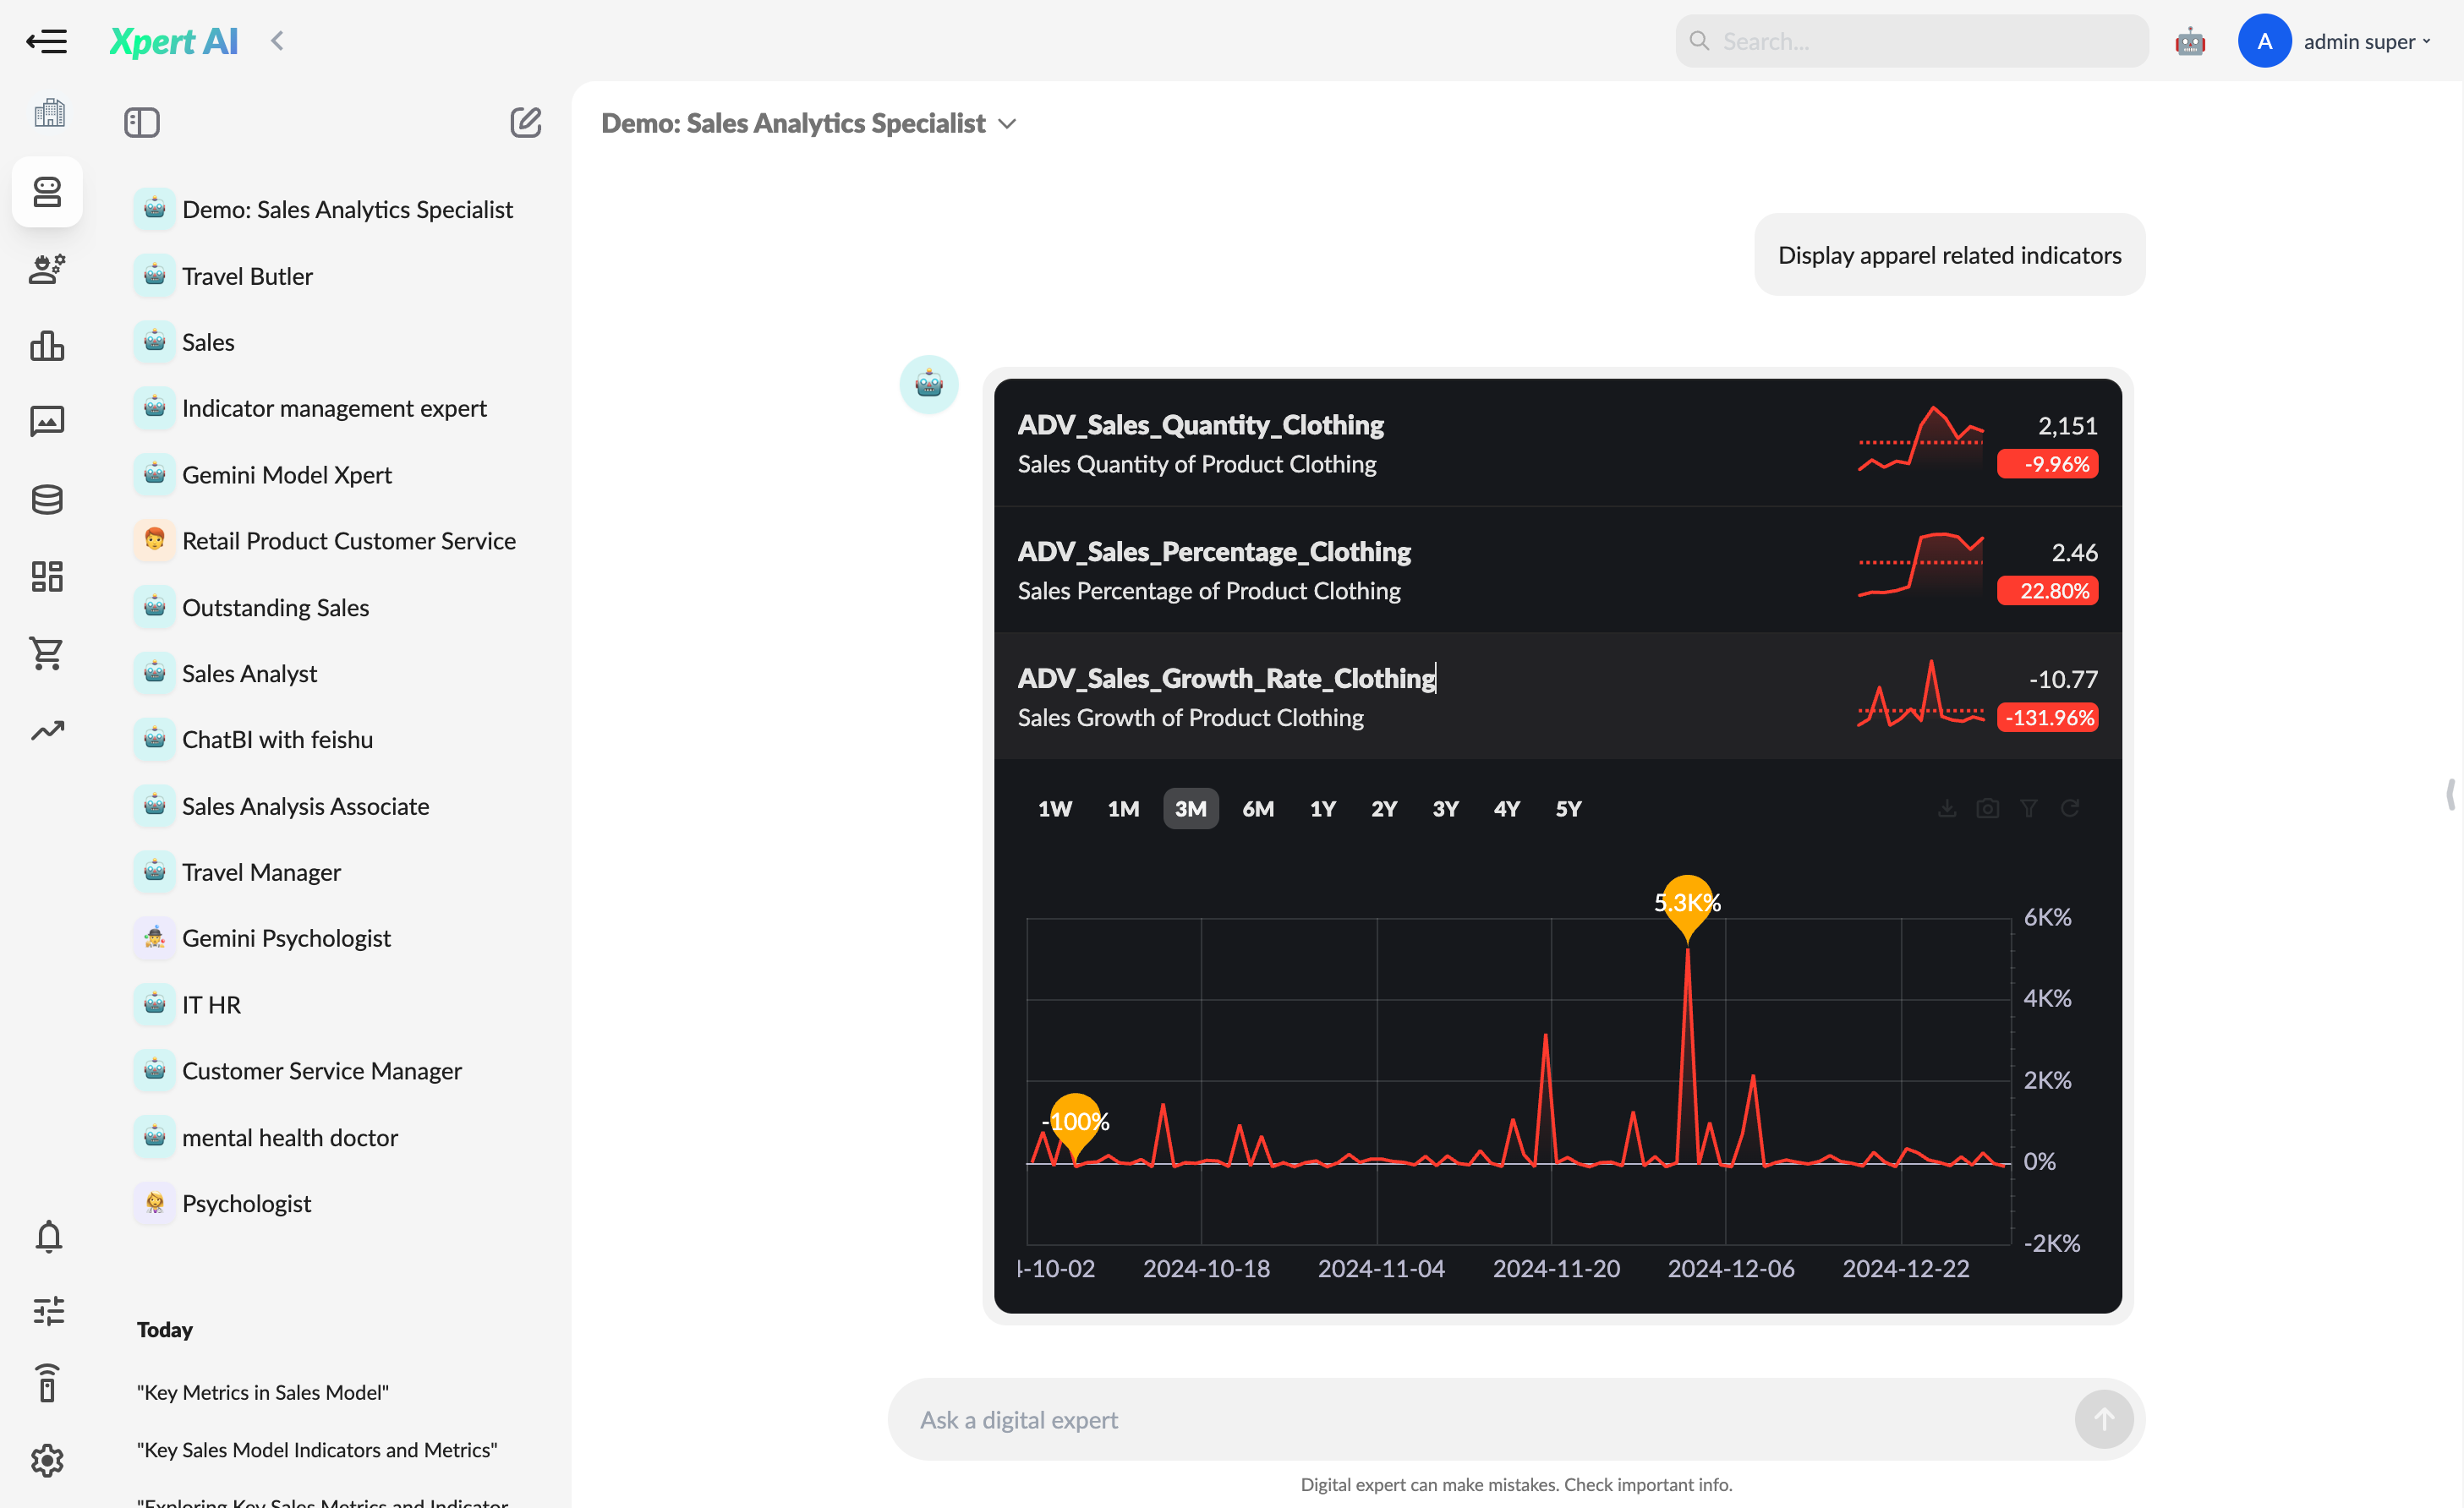Viewport: 2464px width, 1508px height.
Task: Refresh the chart data with the reload icon
Action: click(x=2070, y=808)
